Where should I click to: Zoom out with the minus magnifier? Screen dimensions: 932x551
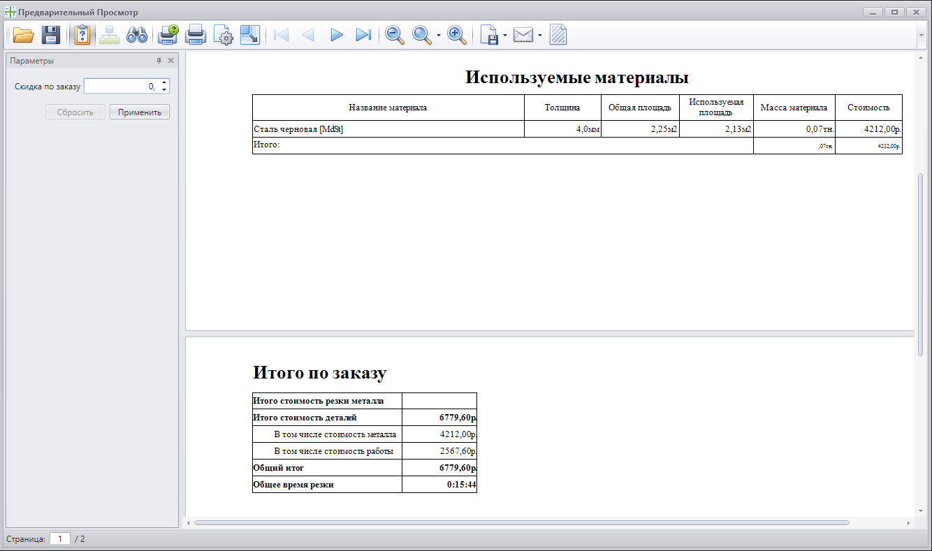395,35
